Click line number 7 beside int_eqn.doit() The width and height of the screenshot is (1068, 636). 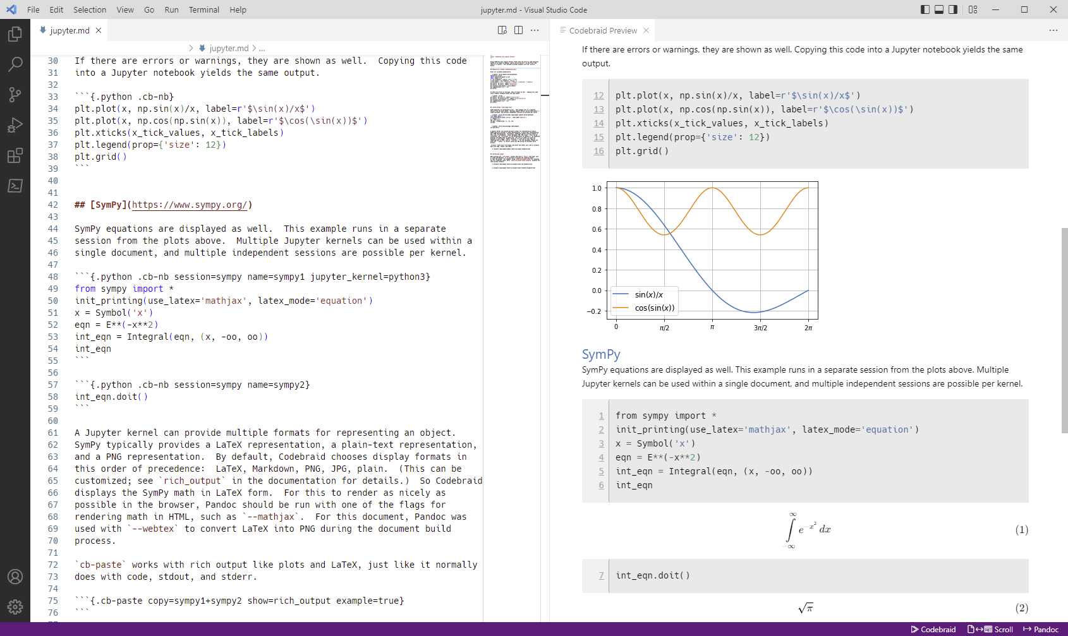coord(601,575)
